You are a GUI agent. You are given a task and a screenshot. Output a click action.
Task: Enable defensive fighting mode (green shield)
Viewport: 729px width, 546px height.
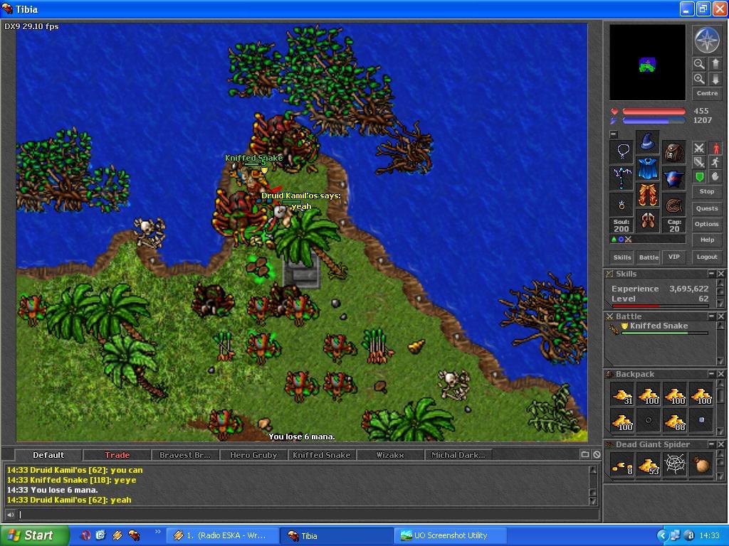point(699,176)
